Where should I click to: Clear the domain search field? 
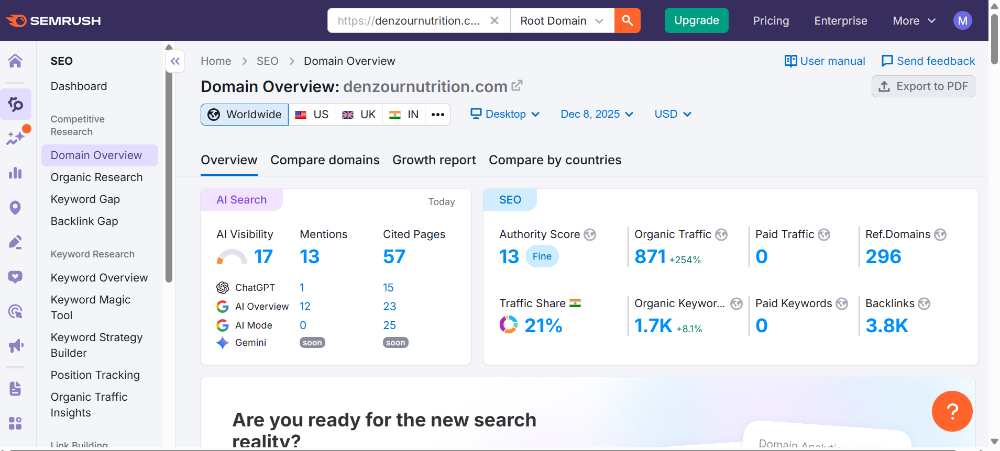494,20
